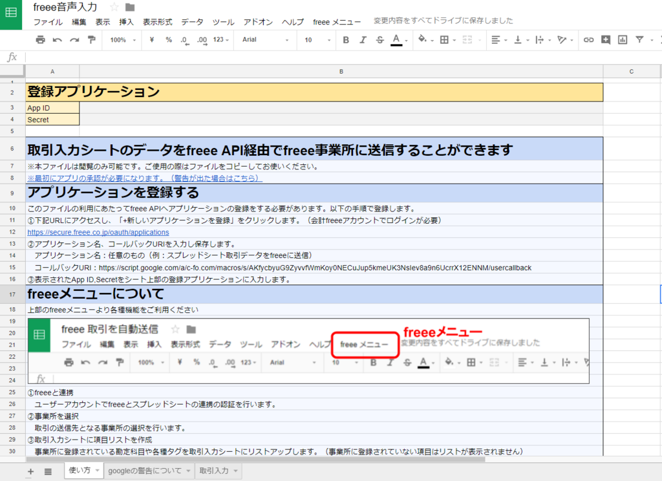Toggle bold formatting
This screenshot has height=481, width=662.
click(x=346, y=39)
